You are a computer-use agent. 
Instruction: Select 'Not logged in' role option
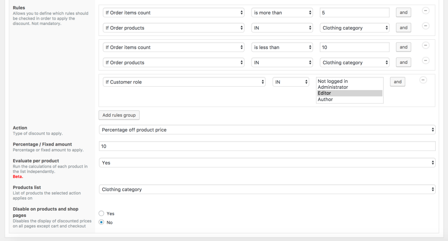pyautogui.click(x=332, y=81)
